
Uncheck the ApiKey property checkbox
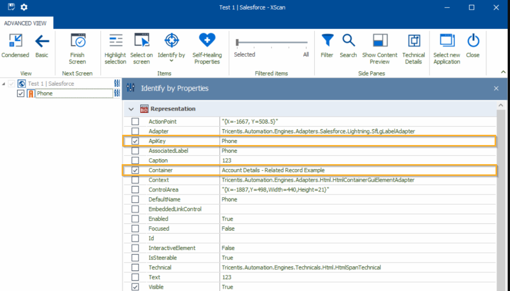(x=135, y=141)
